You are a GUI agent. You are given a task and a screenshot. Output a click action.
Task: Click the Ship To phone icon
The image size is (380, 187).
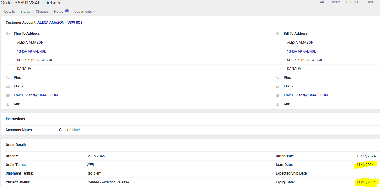tap(8, 78)
